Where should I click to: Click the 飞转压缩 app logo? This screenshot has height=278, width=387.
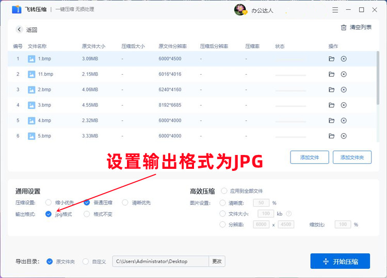tap(17, 9)
